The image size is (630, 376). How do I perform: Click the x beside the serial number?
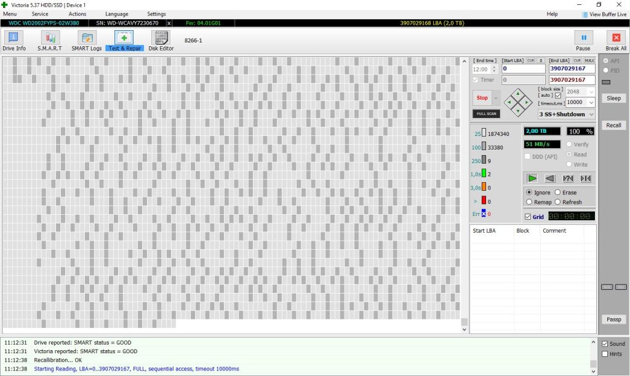169,23
